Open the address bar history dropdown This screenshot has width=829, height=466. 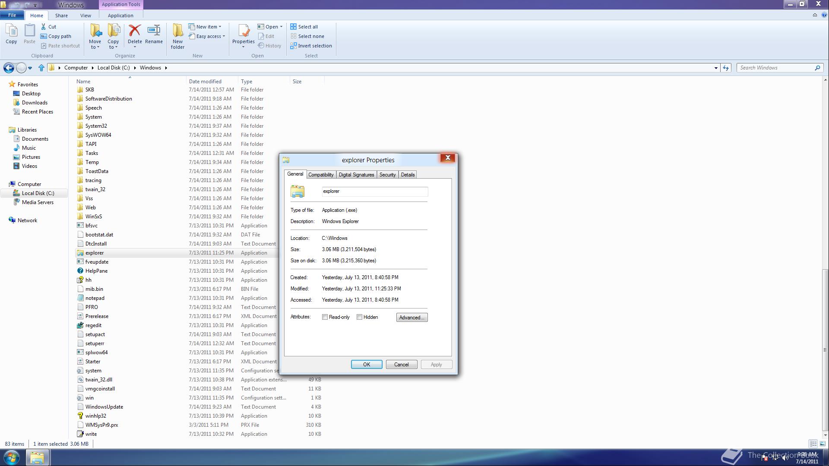point(715,68)
